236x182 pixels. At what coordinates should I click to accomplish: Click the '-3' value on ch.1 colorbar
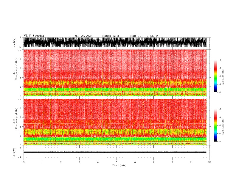[220, 60]
